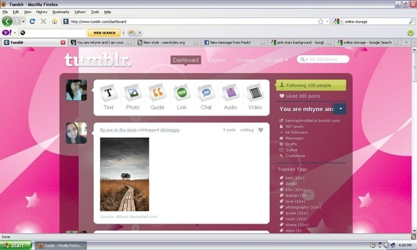Like the post with the heart icon
The width and height of the screenshot is (417, 250).
coord(261,130)
